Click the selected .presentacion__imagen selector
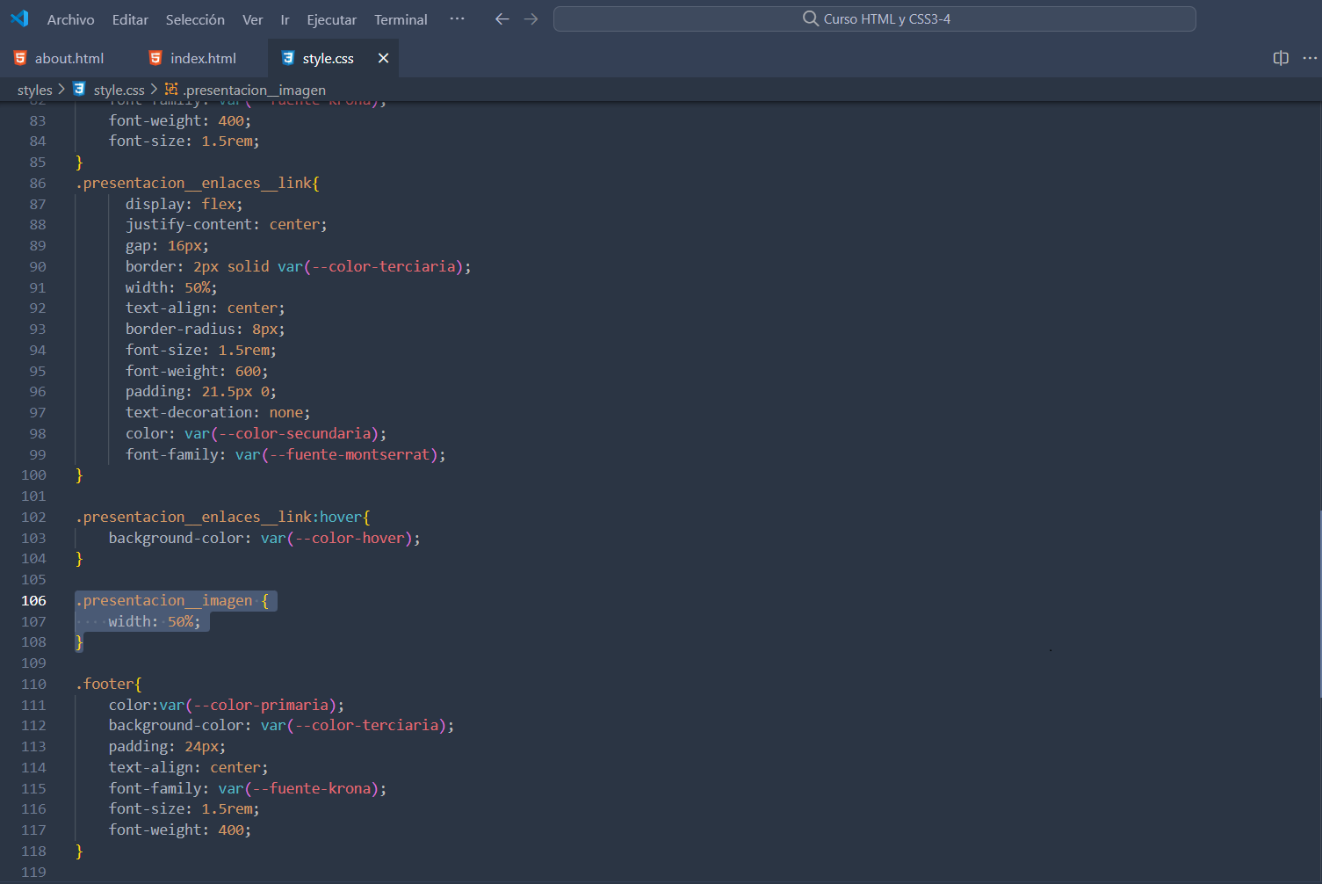 (x=164, y=600)
